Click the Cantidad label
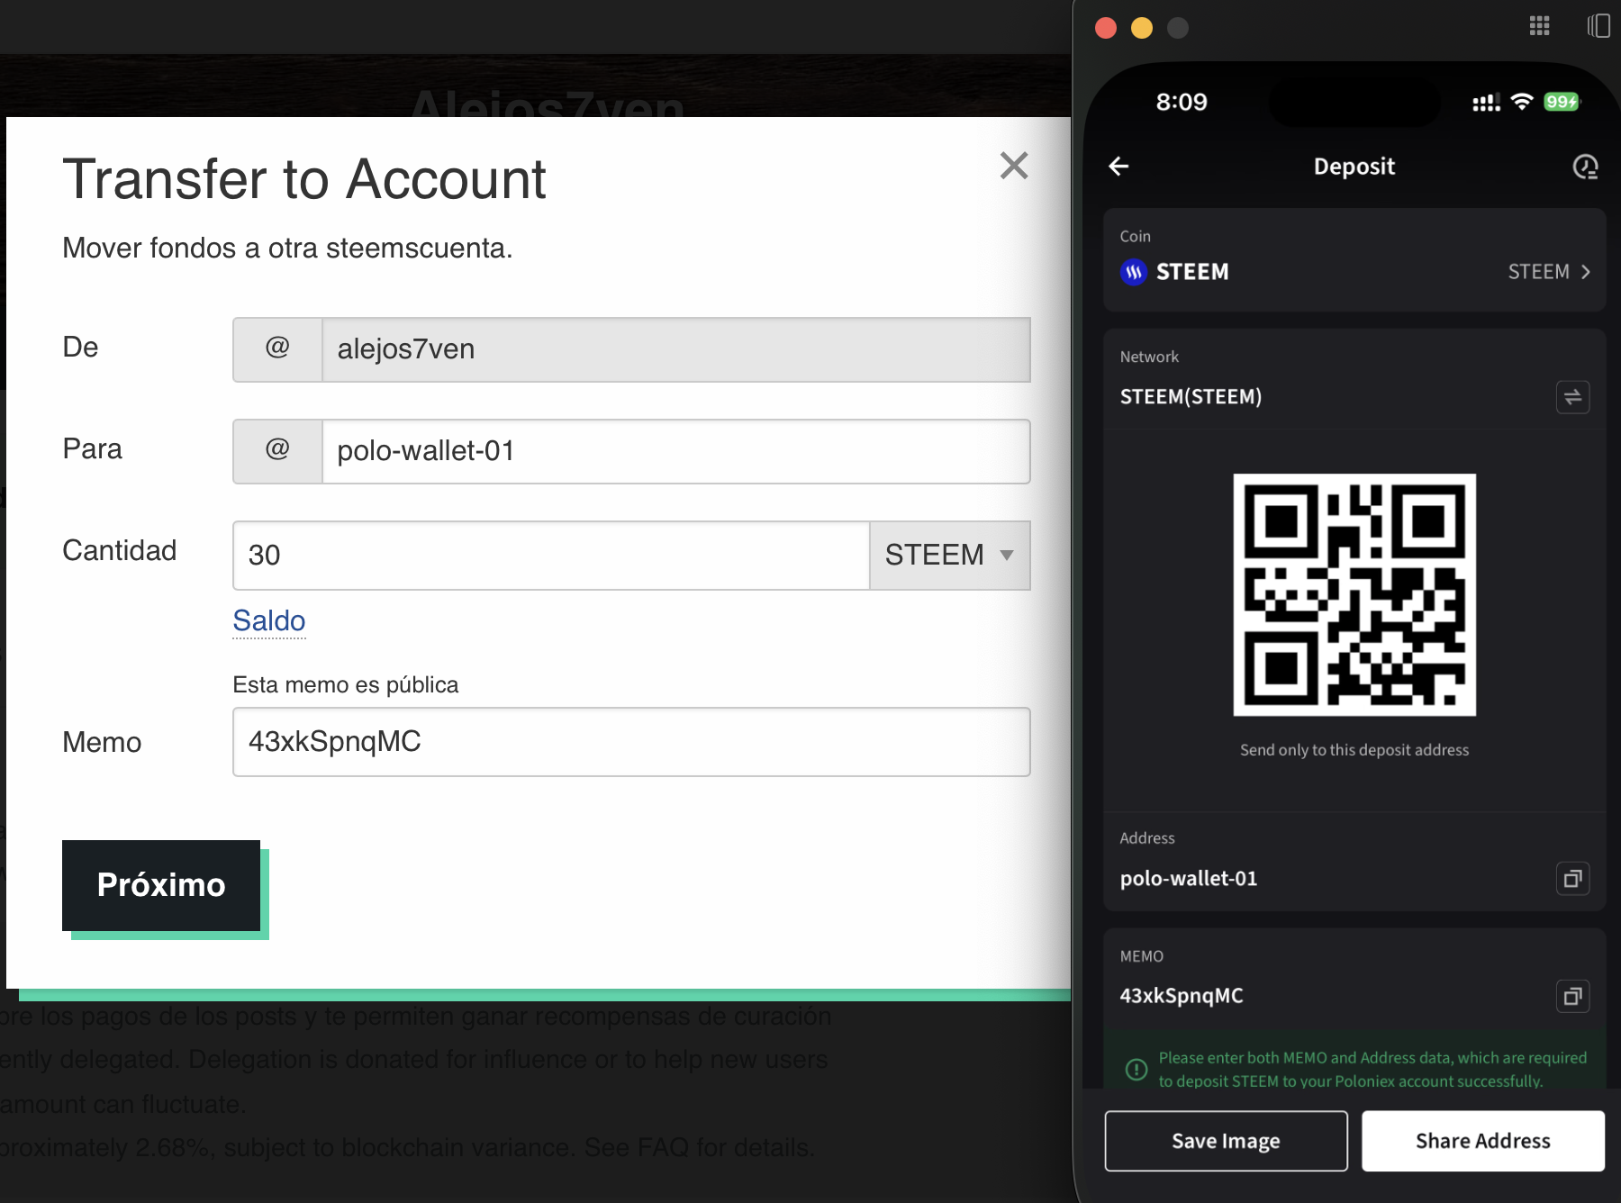Viewport: 1621px width, 1203px height. 120,550
